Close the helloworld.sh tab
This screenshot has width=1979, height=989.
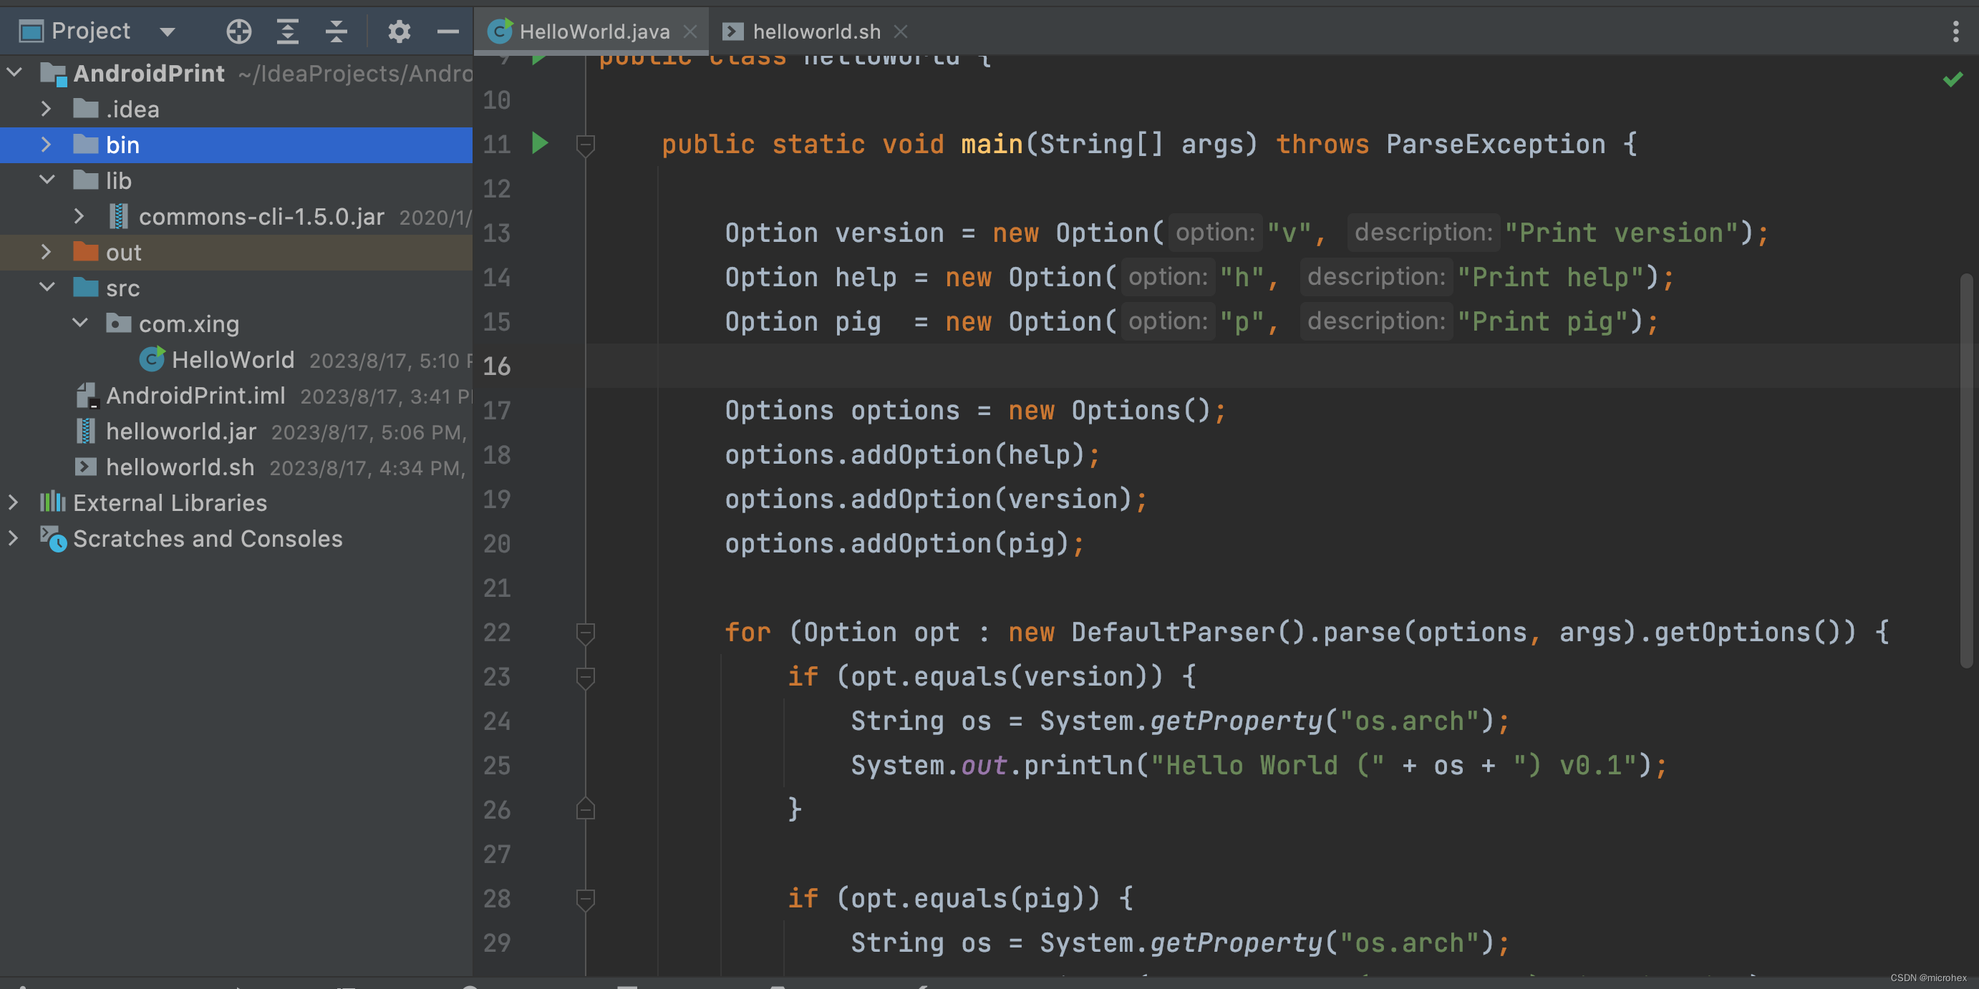tap(901, 31)
